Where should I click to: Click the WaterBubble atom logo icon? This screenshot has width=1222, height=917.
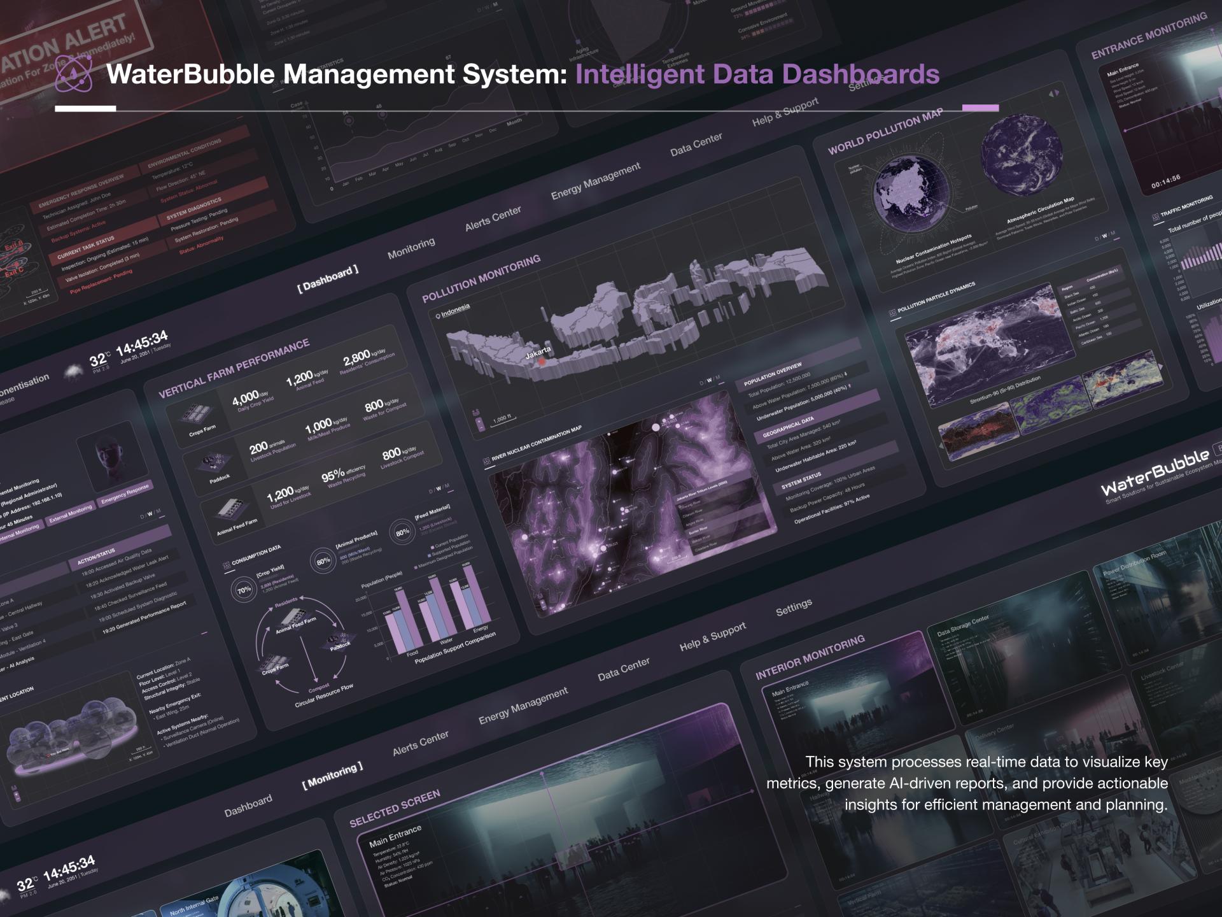point(73,74)
